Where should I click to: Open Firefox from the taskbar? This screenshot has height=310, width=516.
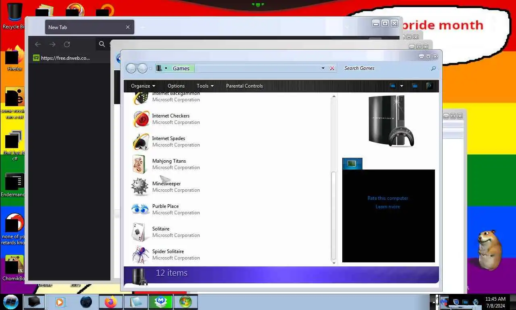tap(110, 302)
